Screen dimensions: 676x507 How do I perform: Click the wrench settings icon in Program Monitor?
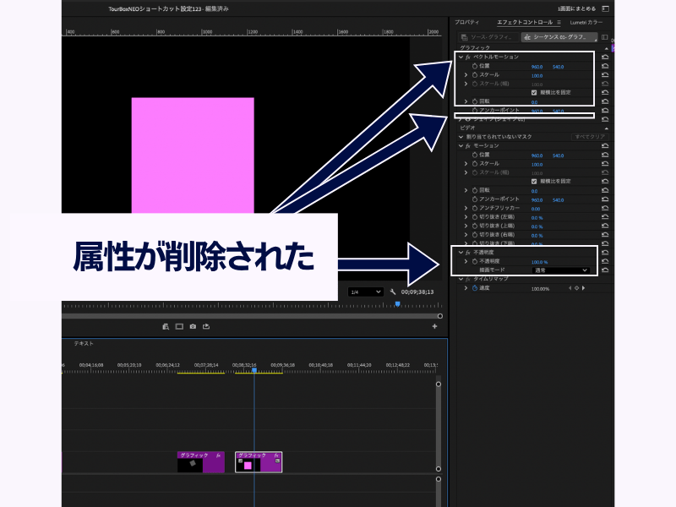[x=393, y=292]
